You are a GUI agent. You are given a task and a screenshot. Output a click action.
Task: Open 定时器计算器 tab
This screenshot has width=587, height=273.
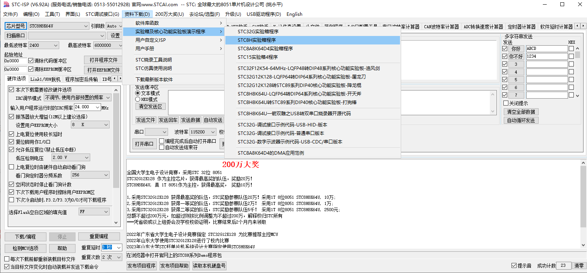tap(522, 27)
